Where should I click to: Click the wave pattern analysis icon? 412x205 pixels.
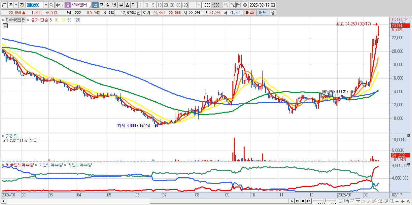point(369,201)
